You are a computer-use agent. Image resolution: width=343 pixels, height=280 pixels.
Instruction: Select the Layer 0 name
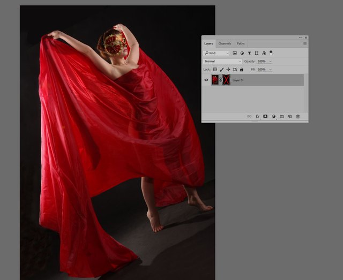pos(237,80)
